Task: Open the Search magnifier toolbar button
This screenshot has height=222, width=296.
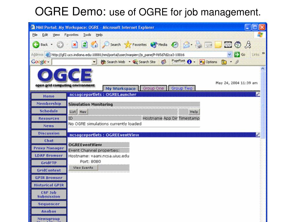Action: (111, 45)
